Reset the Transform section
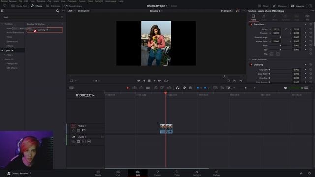Screen dimensions: 315x177 pyautogui.click(x=311, y=24)
